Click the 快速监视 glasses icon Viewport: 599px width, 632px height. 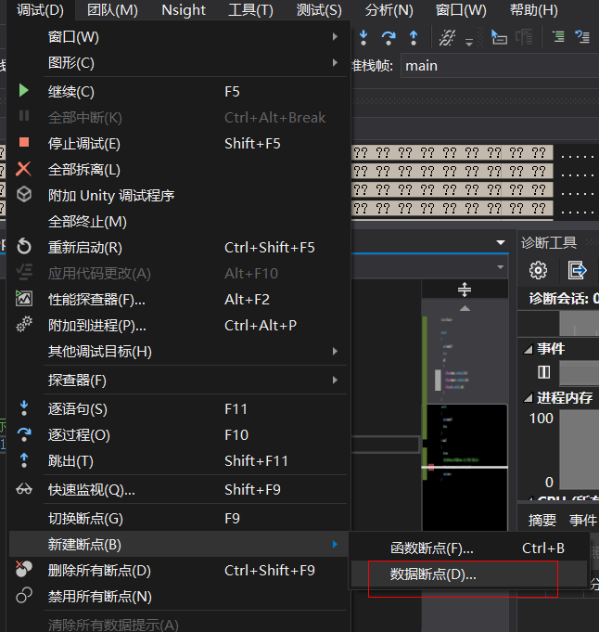click(x=24, y=490)
